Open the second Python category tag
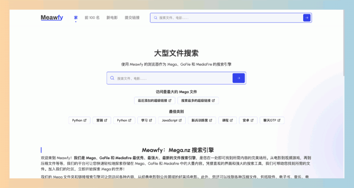This screenshot has width=354, height=188. tap(124, 120)
